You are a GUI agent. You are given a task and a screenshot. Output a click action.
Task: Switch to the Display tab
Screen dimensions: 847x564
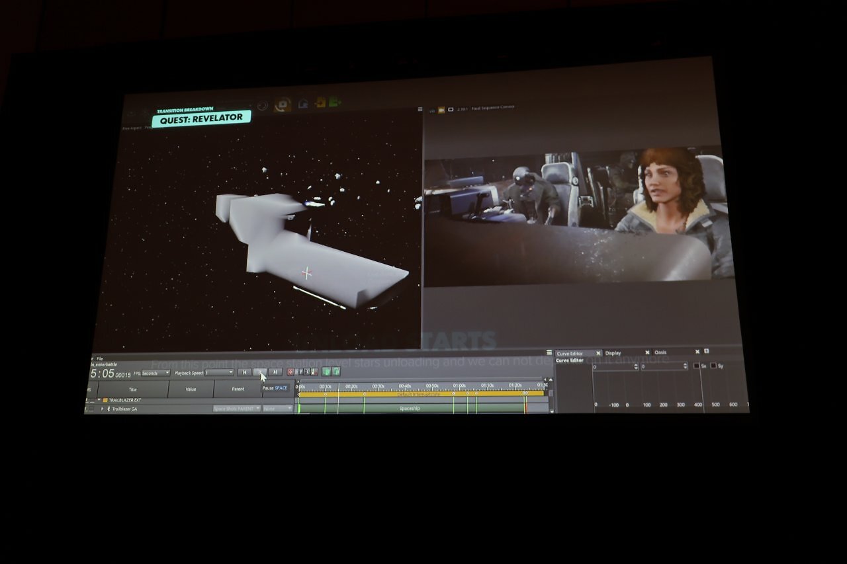tap(613, 353)
